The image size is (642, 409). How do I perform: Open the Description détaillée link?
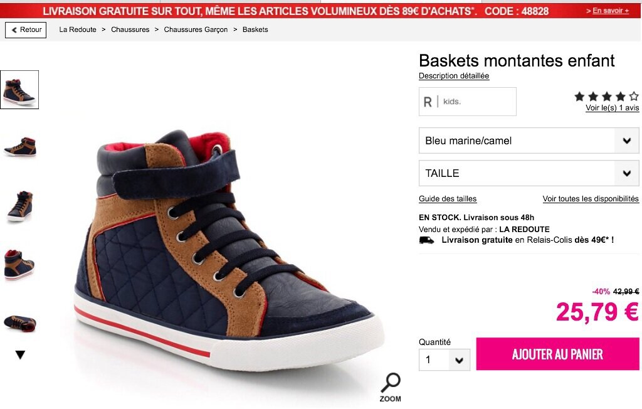point(454,76)
